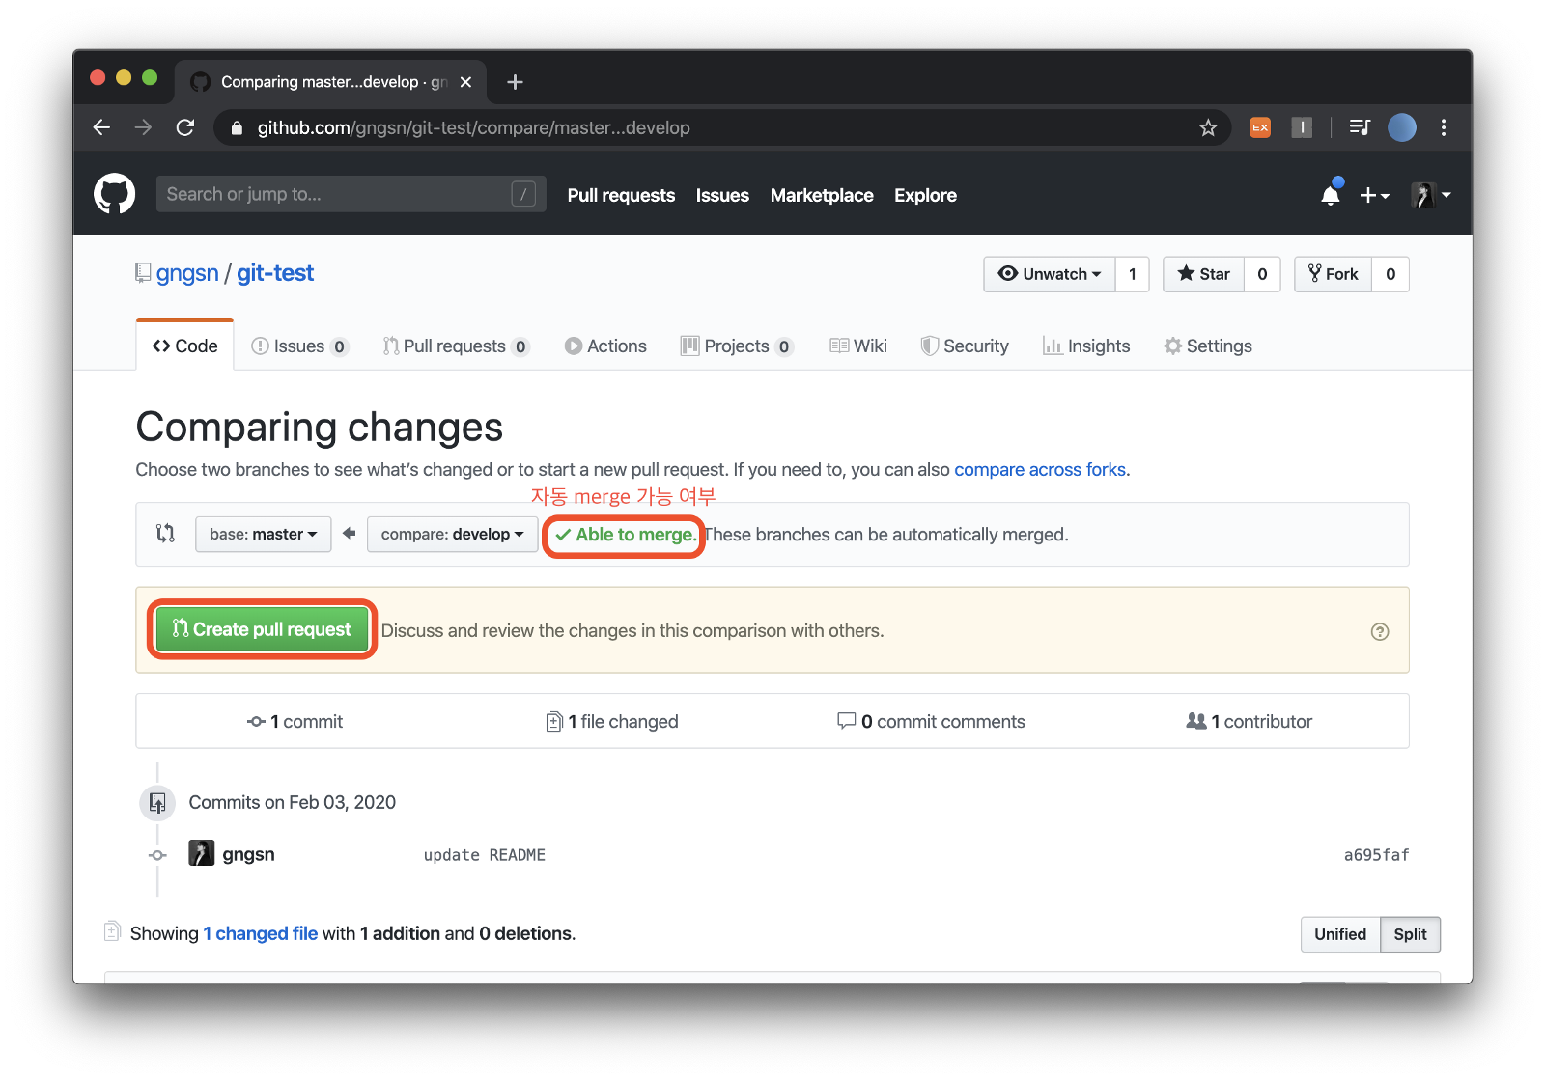1545x1080 pixels.
Task: Open commit hash a695faf
Action: [1376, 855]
